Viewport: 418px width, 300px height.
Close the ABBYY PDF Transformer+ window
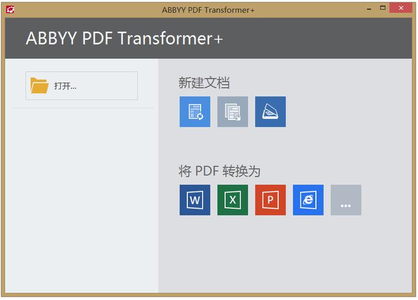[401, 8]
